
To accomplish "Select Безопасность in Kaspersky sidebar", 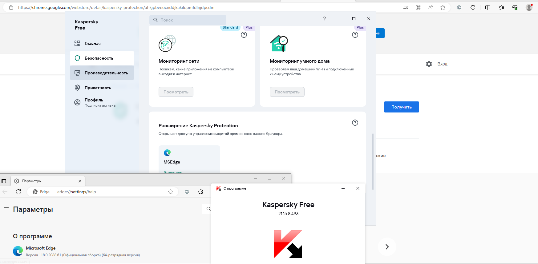I will click(102, 58).
